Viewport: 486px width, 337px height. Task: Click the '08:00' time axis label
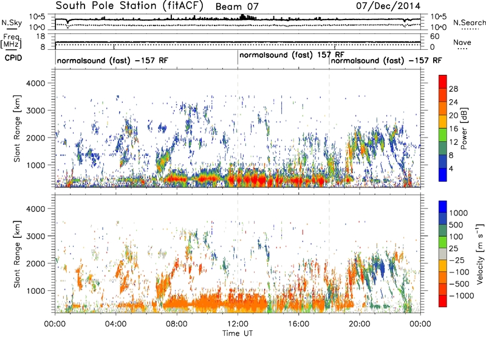[177, 324]
